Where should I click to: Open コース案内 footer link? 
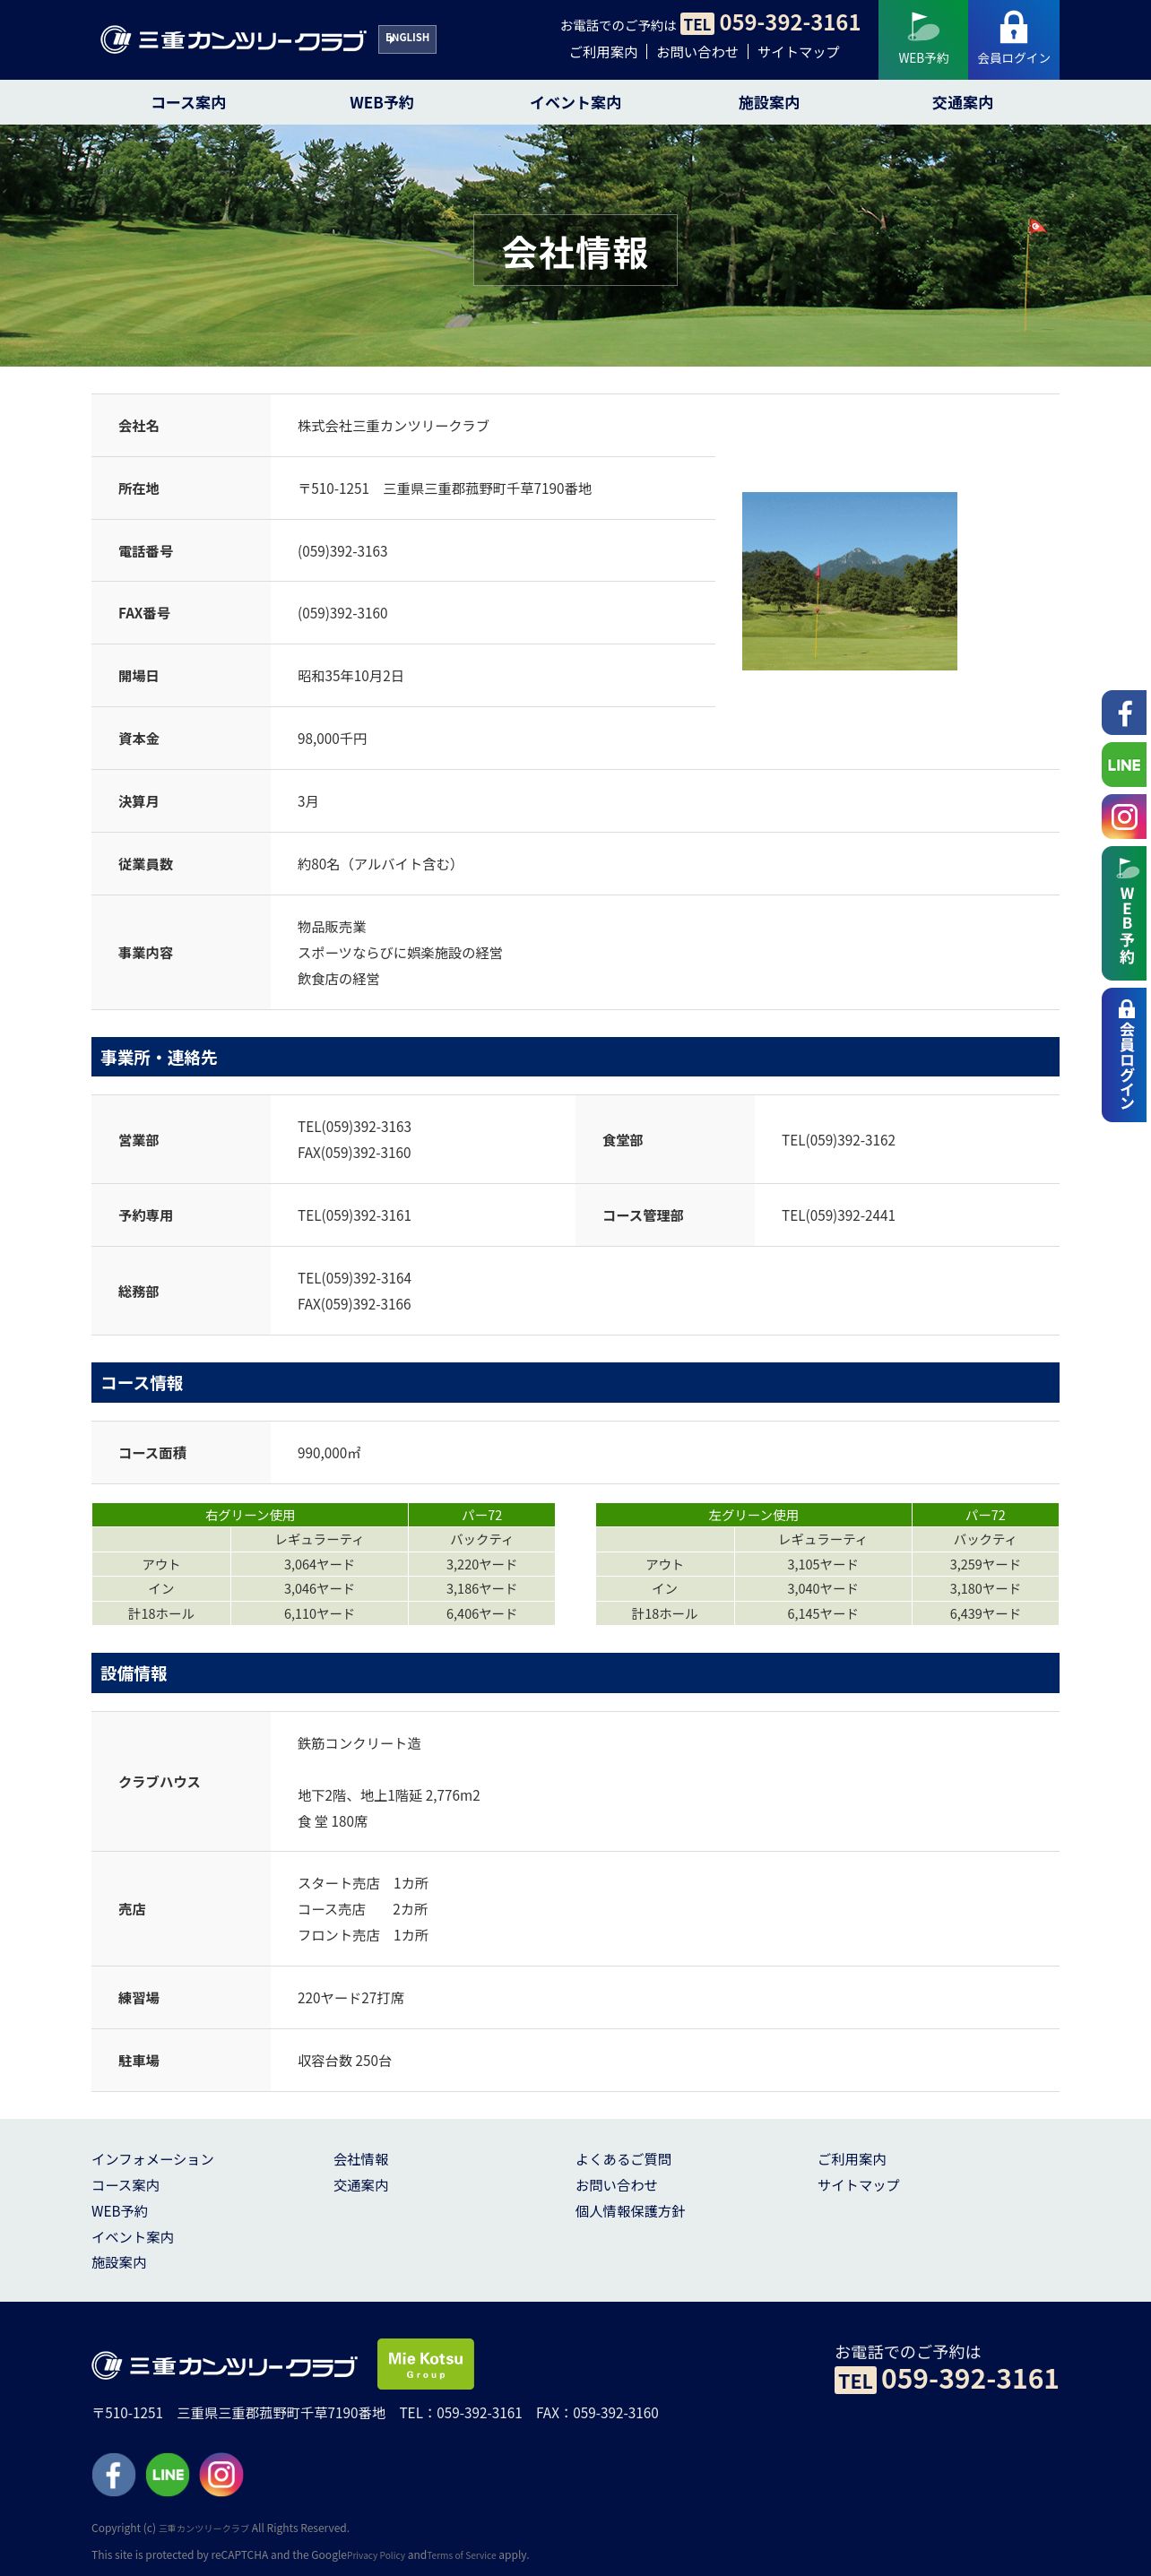[125, 2185]
